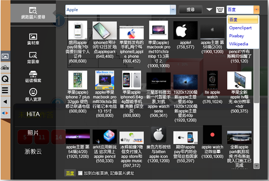
Task: Select the macbook pro md101ch/a thumbnail
Action: (158, 30)
